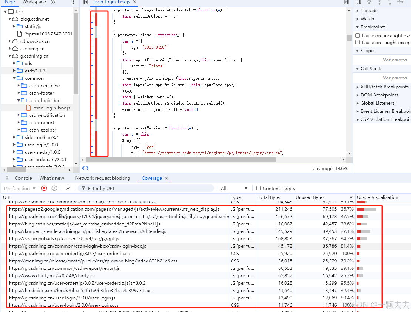Collapse the Call Stack section
Image resolution: width=411 pixels, height=312 pixels.
click(357, 69)
